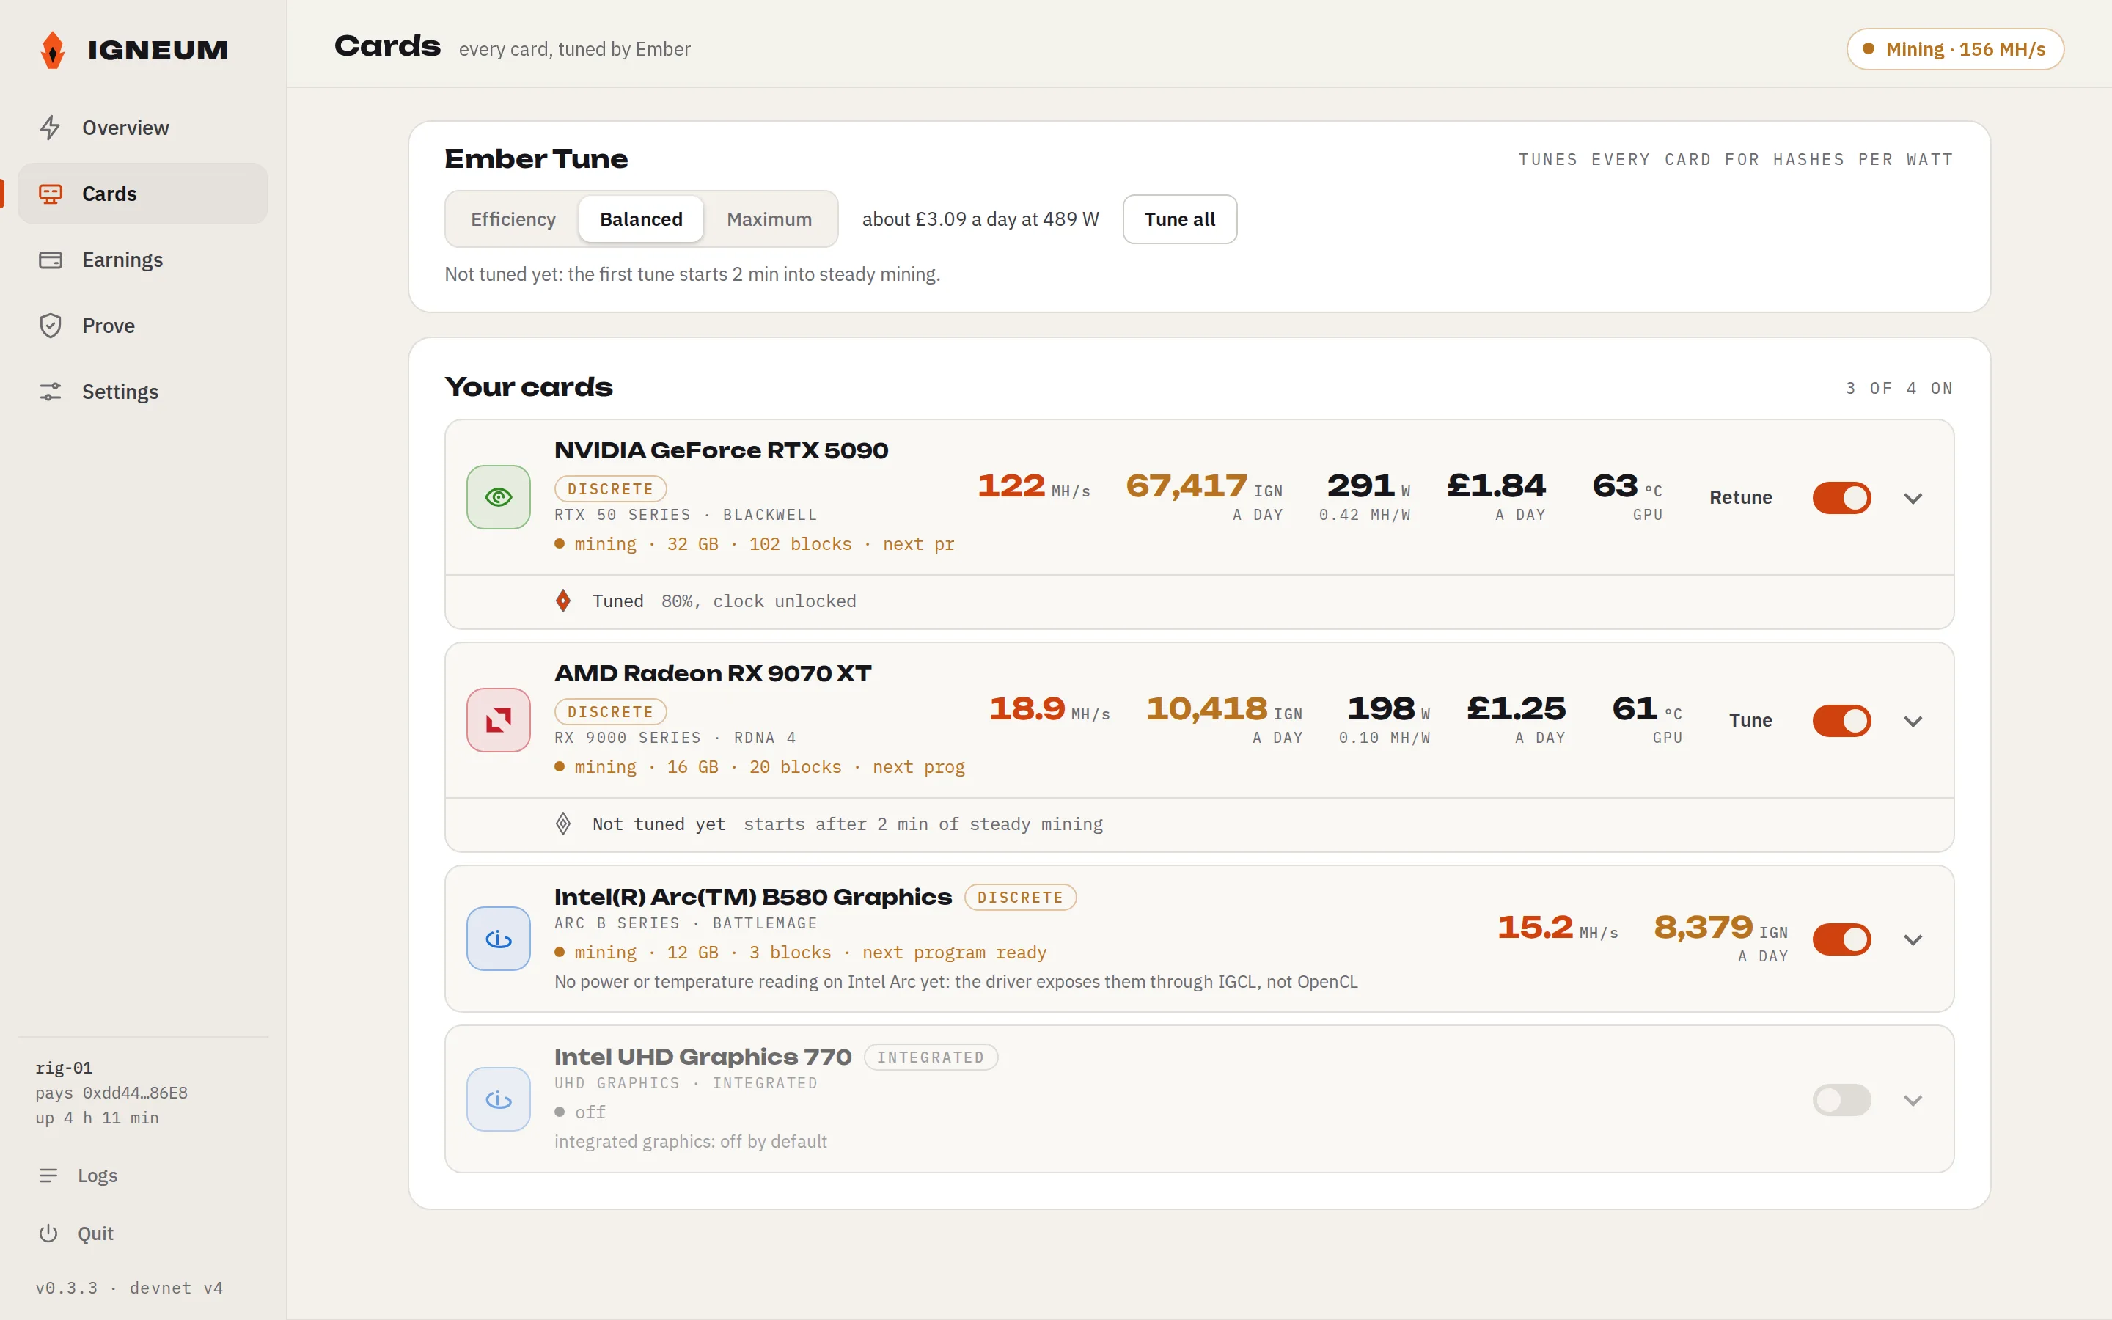Click Tune on the Radeon RX 9070 XT
The width and height of the screenshot is (2112, 1320).
click(1750, 720)
